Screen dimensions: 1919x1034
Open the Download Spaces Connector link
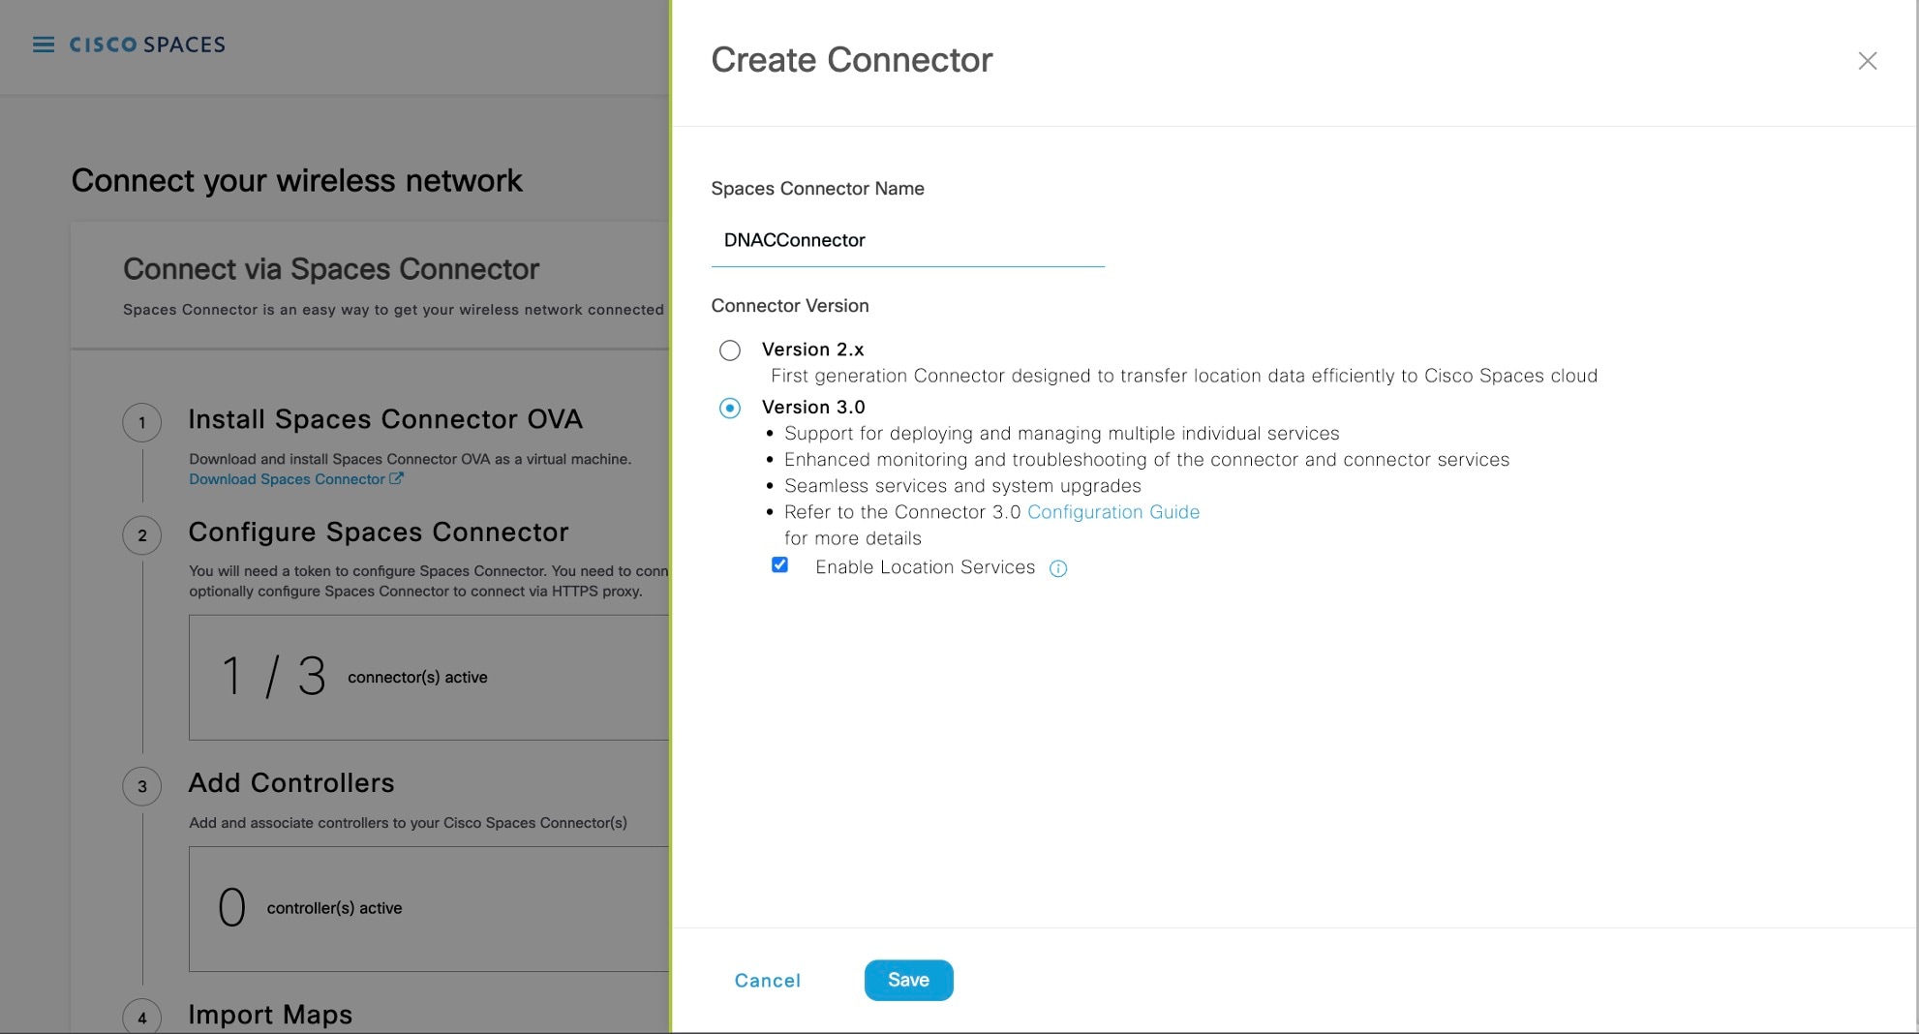(287, 479)
